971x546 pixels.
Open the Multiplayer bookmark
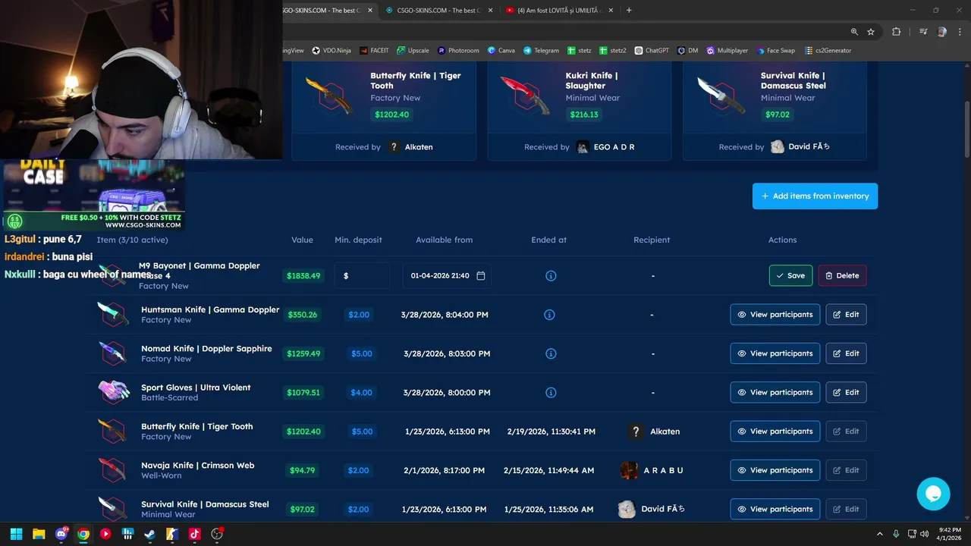click(727, 51)
